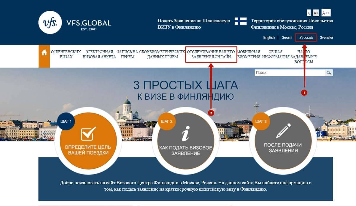
Task: Click the Поиск search input field
Action: click(x=290, y=73)
